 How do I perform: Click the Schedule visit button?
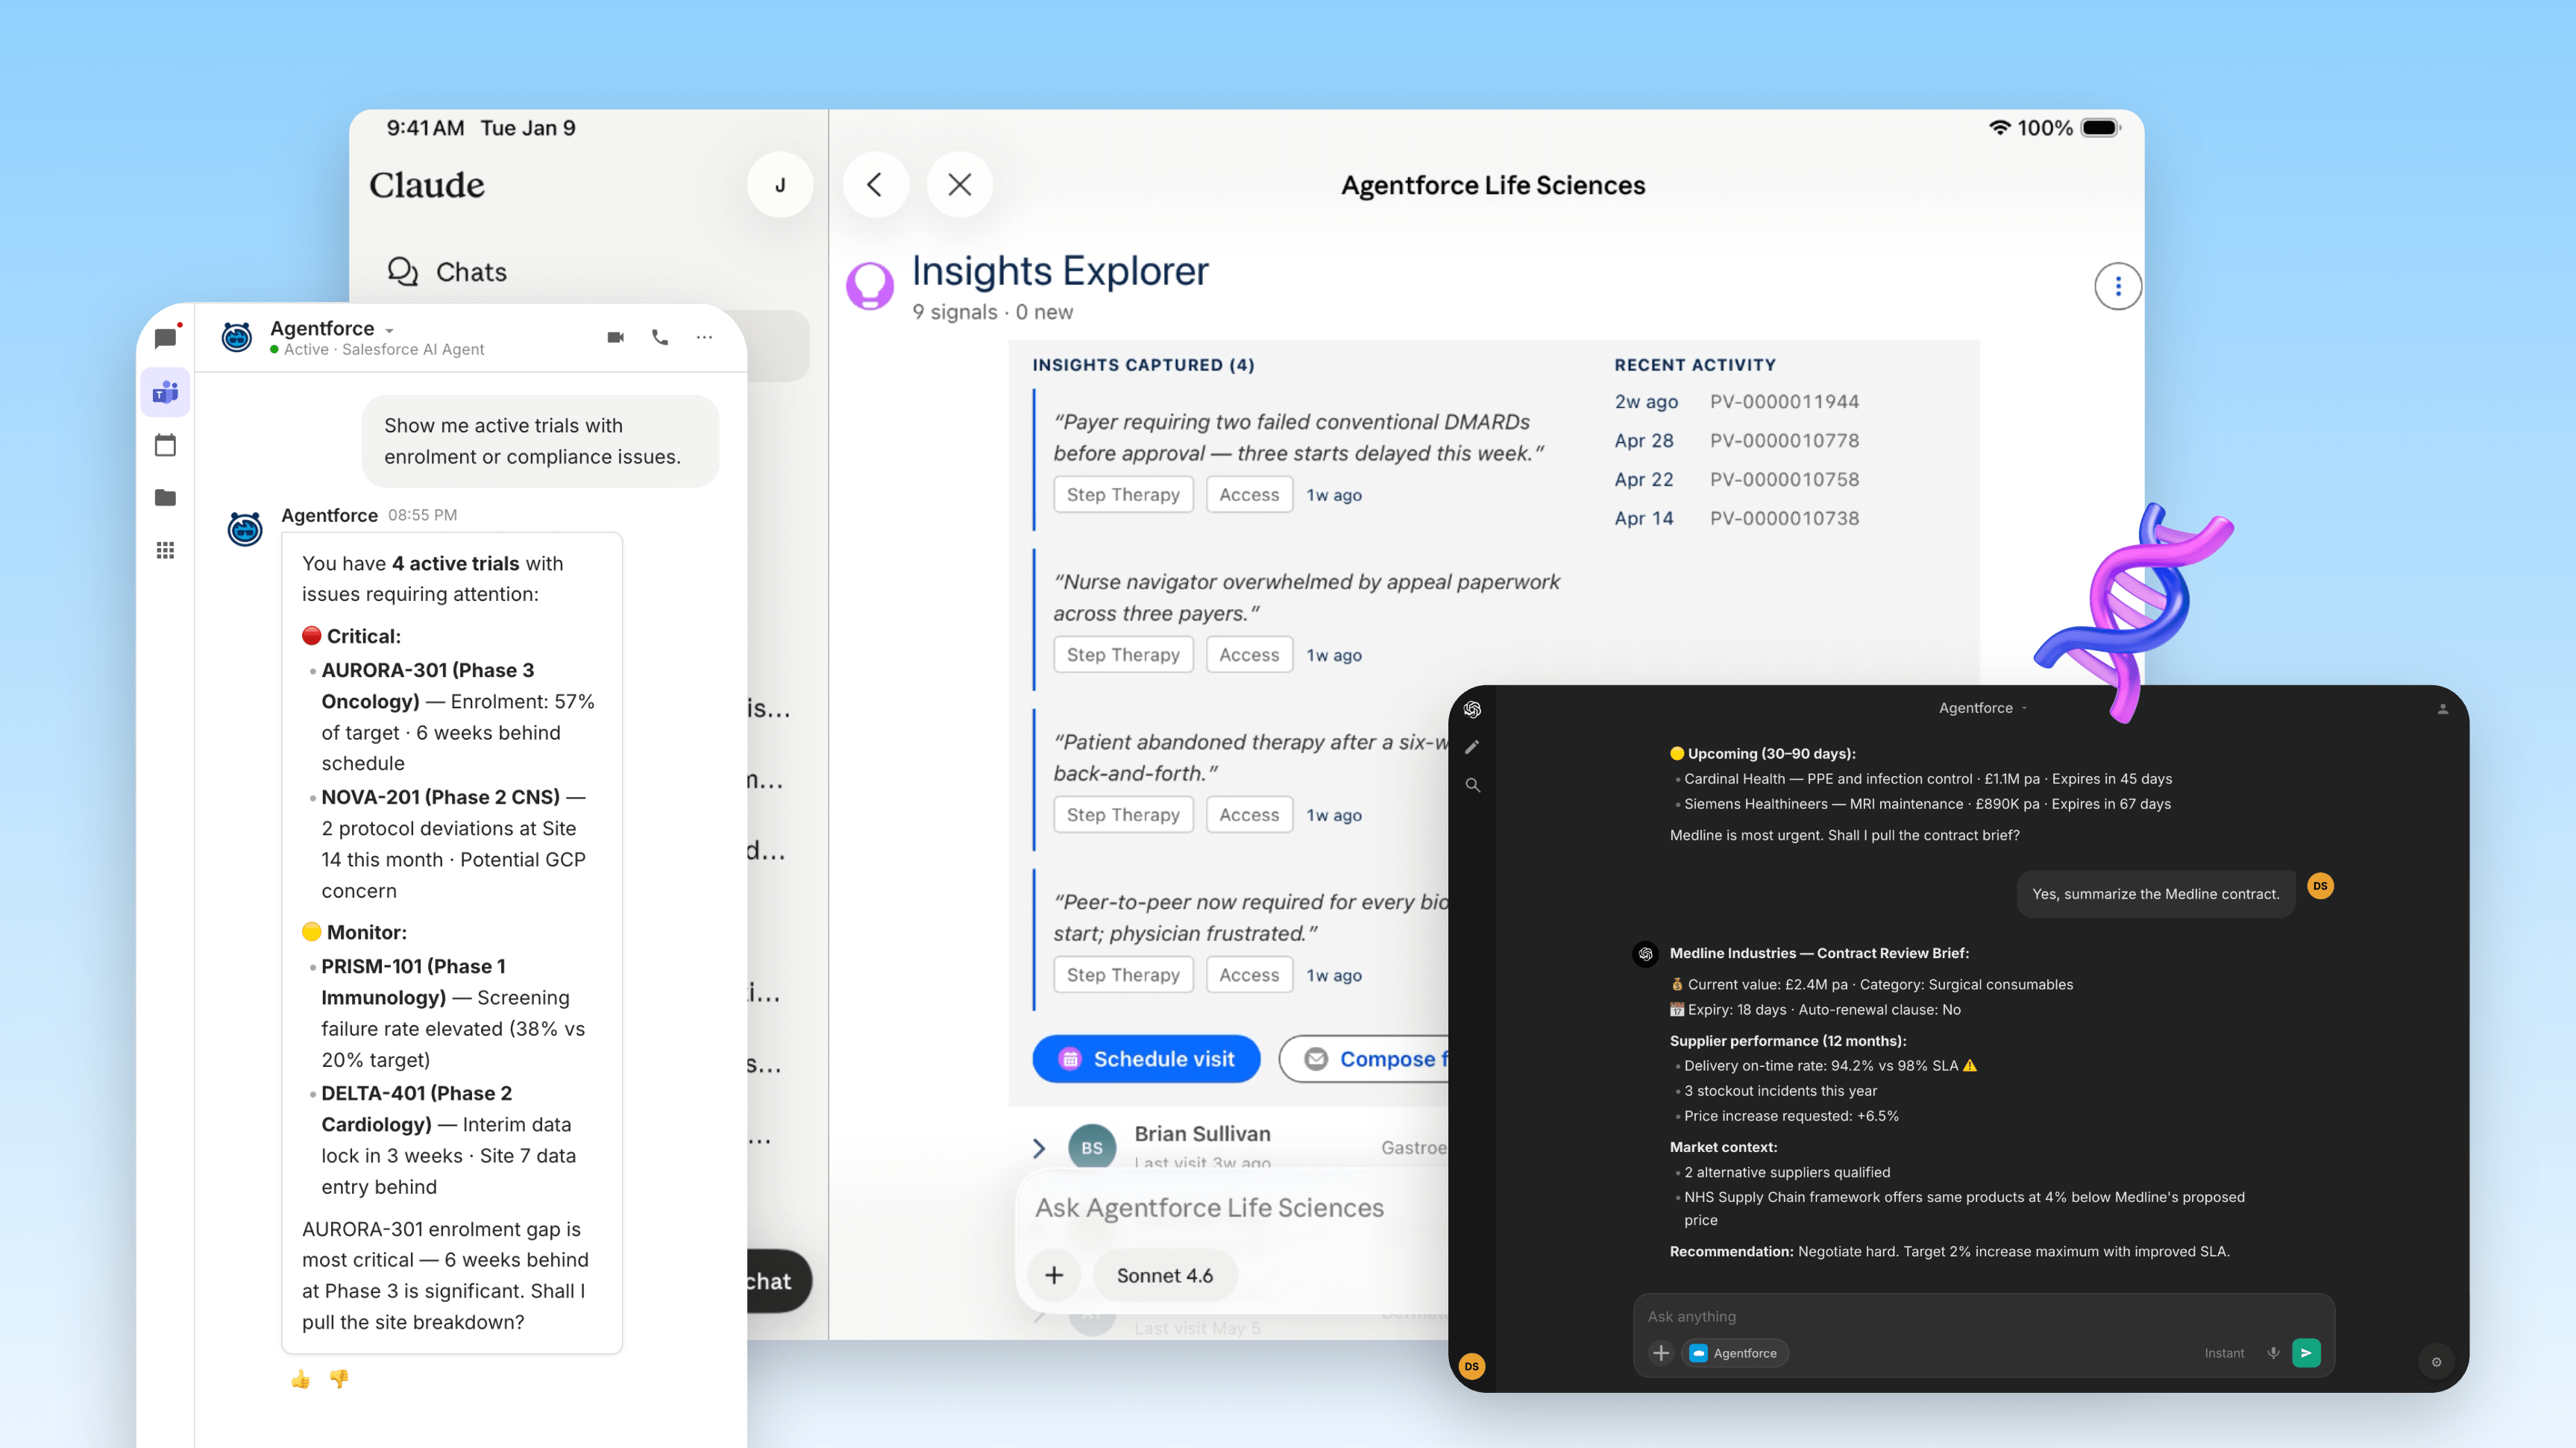coord(1146,1059)
